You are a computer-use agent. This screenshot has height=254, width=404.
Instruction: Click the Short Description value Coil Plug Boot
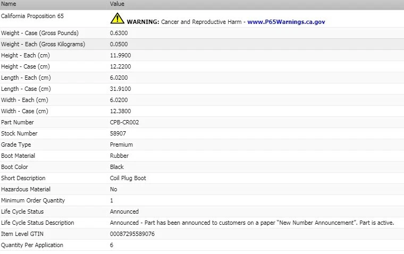point(128,178)
